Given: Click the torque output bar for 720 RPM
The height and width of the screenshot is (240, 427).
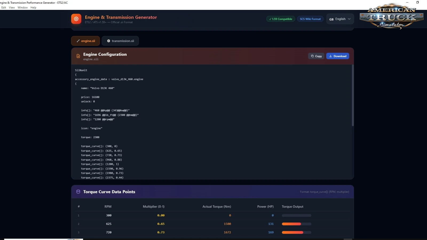Looking at the screenshot, I should [x=296, y=233].
